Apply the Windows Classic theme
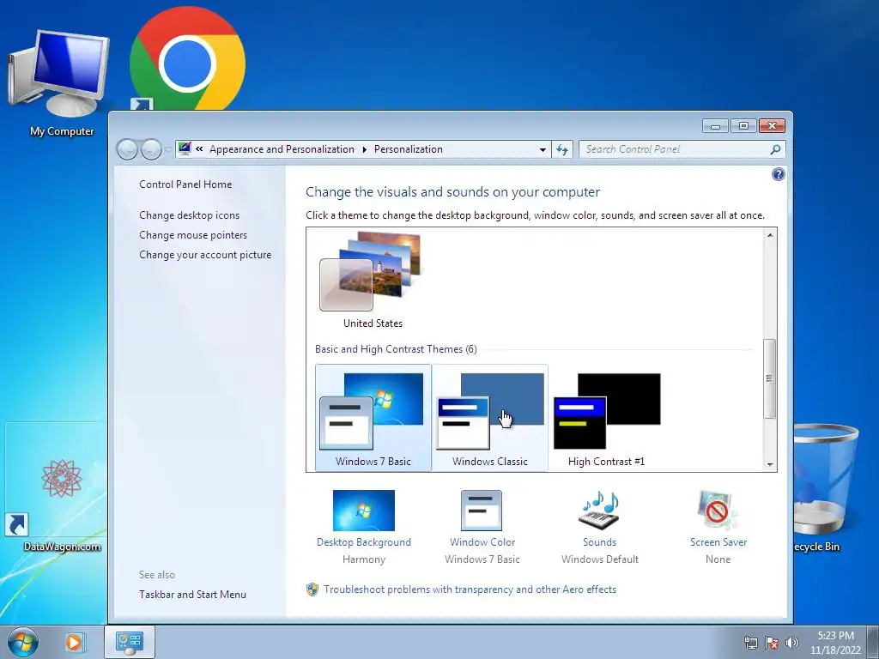 click(x=490, y=418)
